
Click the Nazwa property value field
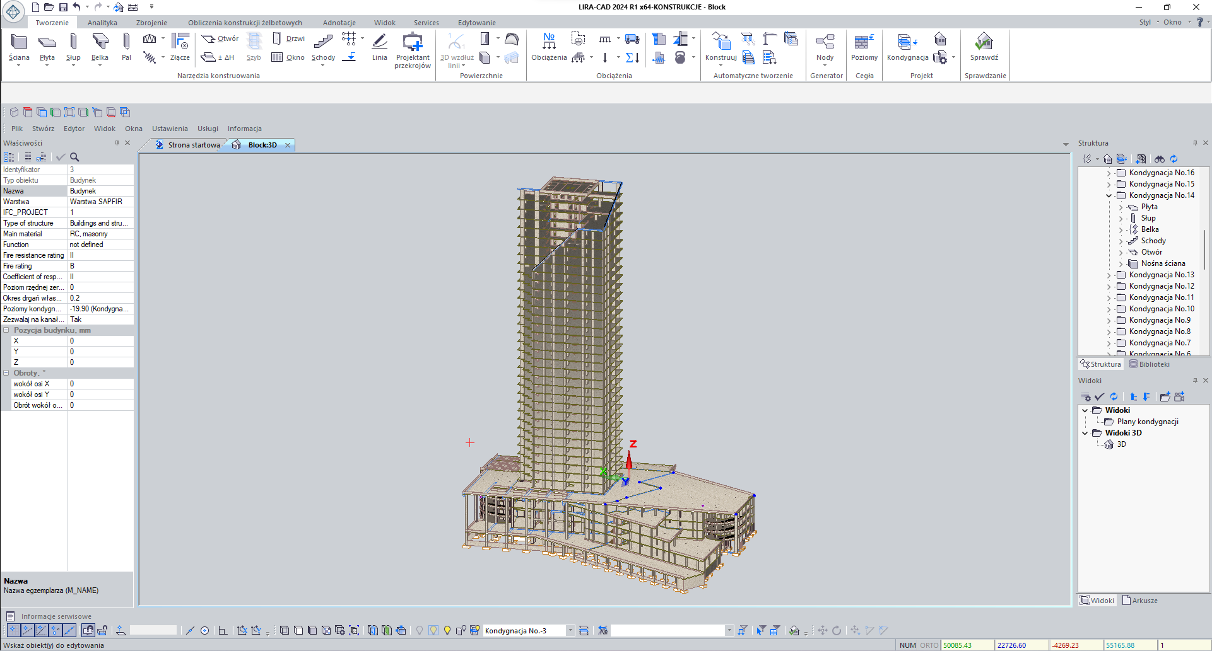pos(100,191)
